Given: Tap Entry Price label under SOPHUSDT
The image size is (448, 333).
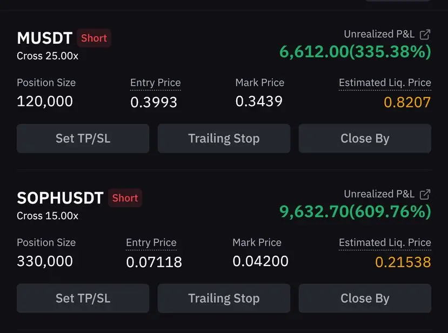Looking at the screenshot, I should point(151,242).
